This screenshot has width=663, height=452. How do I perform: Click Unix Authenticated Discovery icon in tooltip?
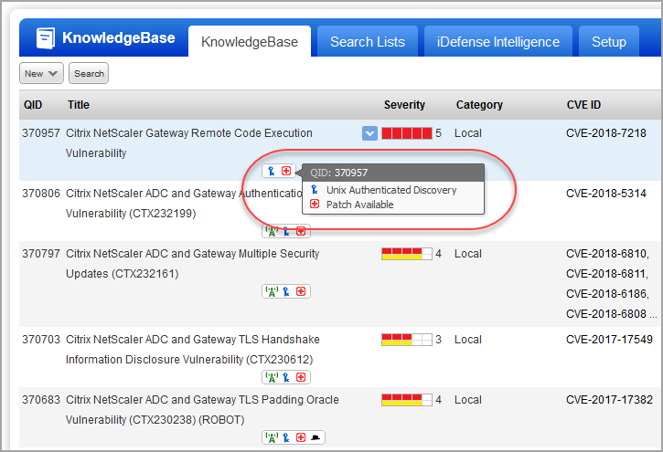coord(315,190)
